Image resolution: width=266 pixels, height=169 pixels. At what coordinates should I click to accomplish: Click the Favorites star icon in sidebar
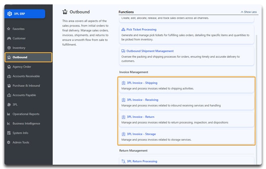tap(9, 29)
